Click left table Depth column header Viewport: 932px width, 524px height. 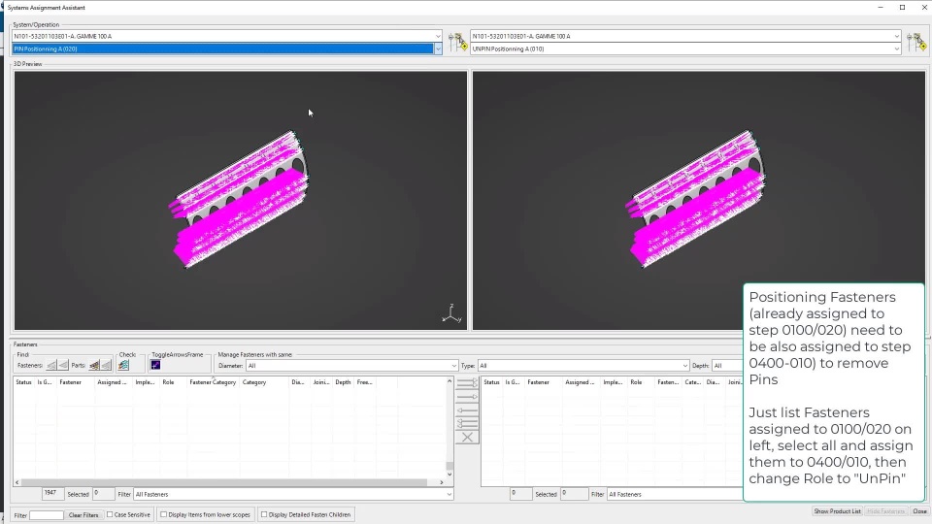tap(343, 382)
